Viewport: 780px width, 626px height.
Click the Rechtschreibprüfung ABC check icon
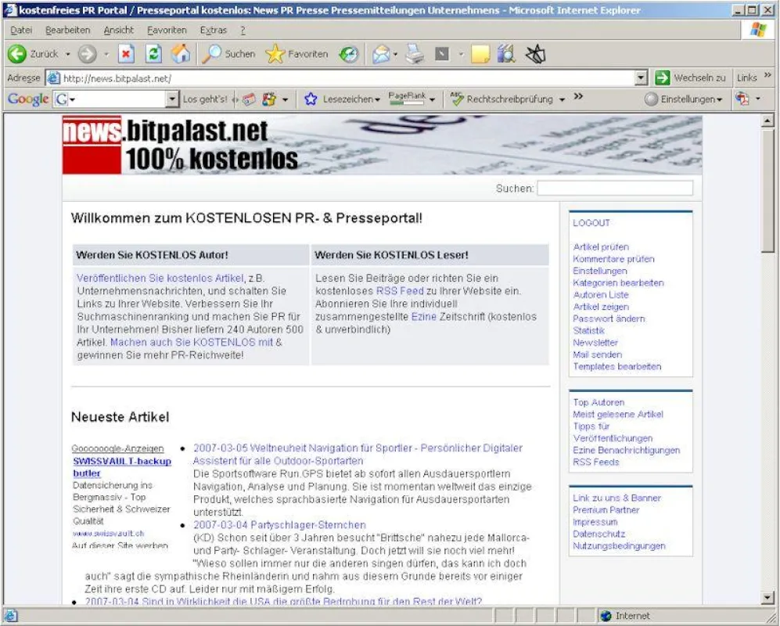point(457,99)
